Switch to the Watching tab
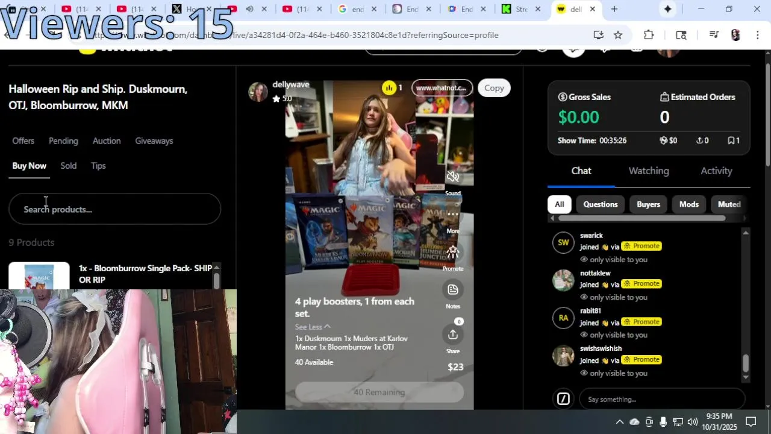 [x=649, y=171]
